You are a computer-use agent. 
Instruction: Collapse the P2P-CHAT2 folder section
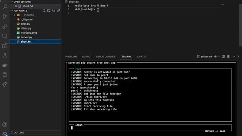tap(12, 11)
